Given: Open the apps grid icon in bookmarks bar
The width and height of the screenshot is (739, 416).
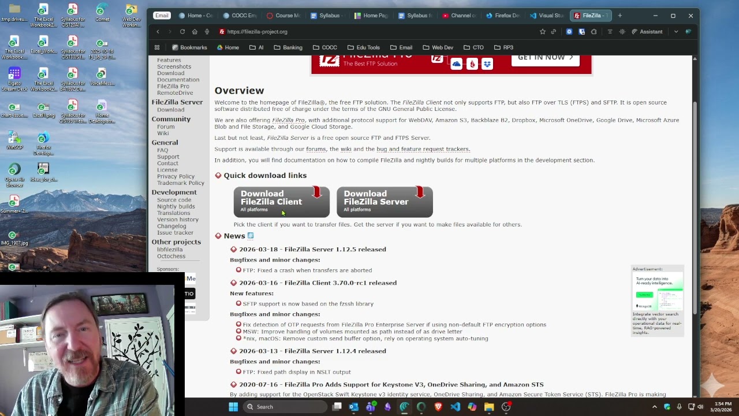Looking at the screenshot, I should pyautogui.click(x=156, y=47).
